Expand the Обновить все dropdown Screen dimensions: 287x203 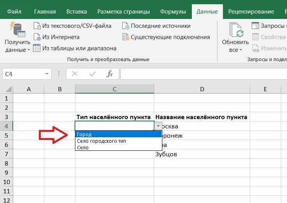click(x=241, y=50)
